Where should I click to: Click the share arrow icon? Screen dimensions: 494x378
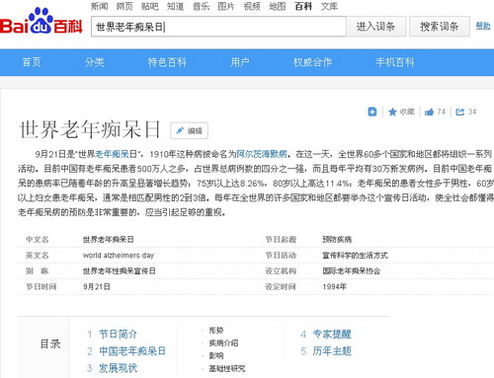[459, 112]
